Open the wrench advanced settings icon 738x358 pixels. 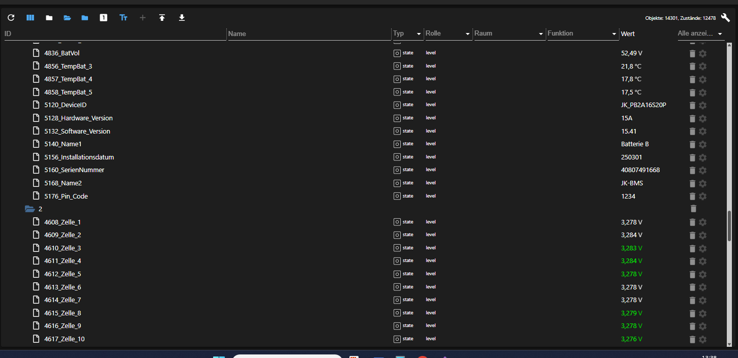[x=725, y=17]
